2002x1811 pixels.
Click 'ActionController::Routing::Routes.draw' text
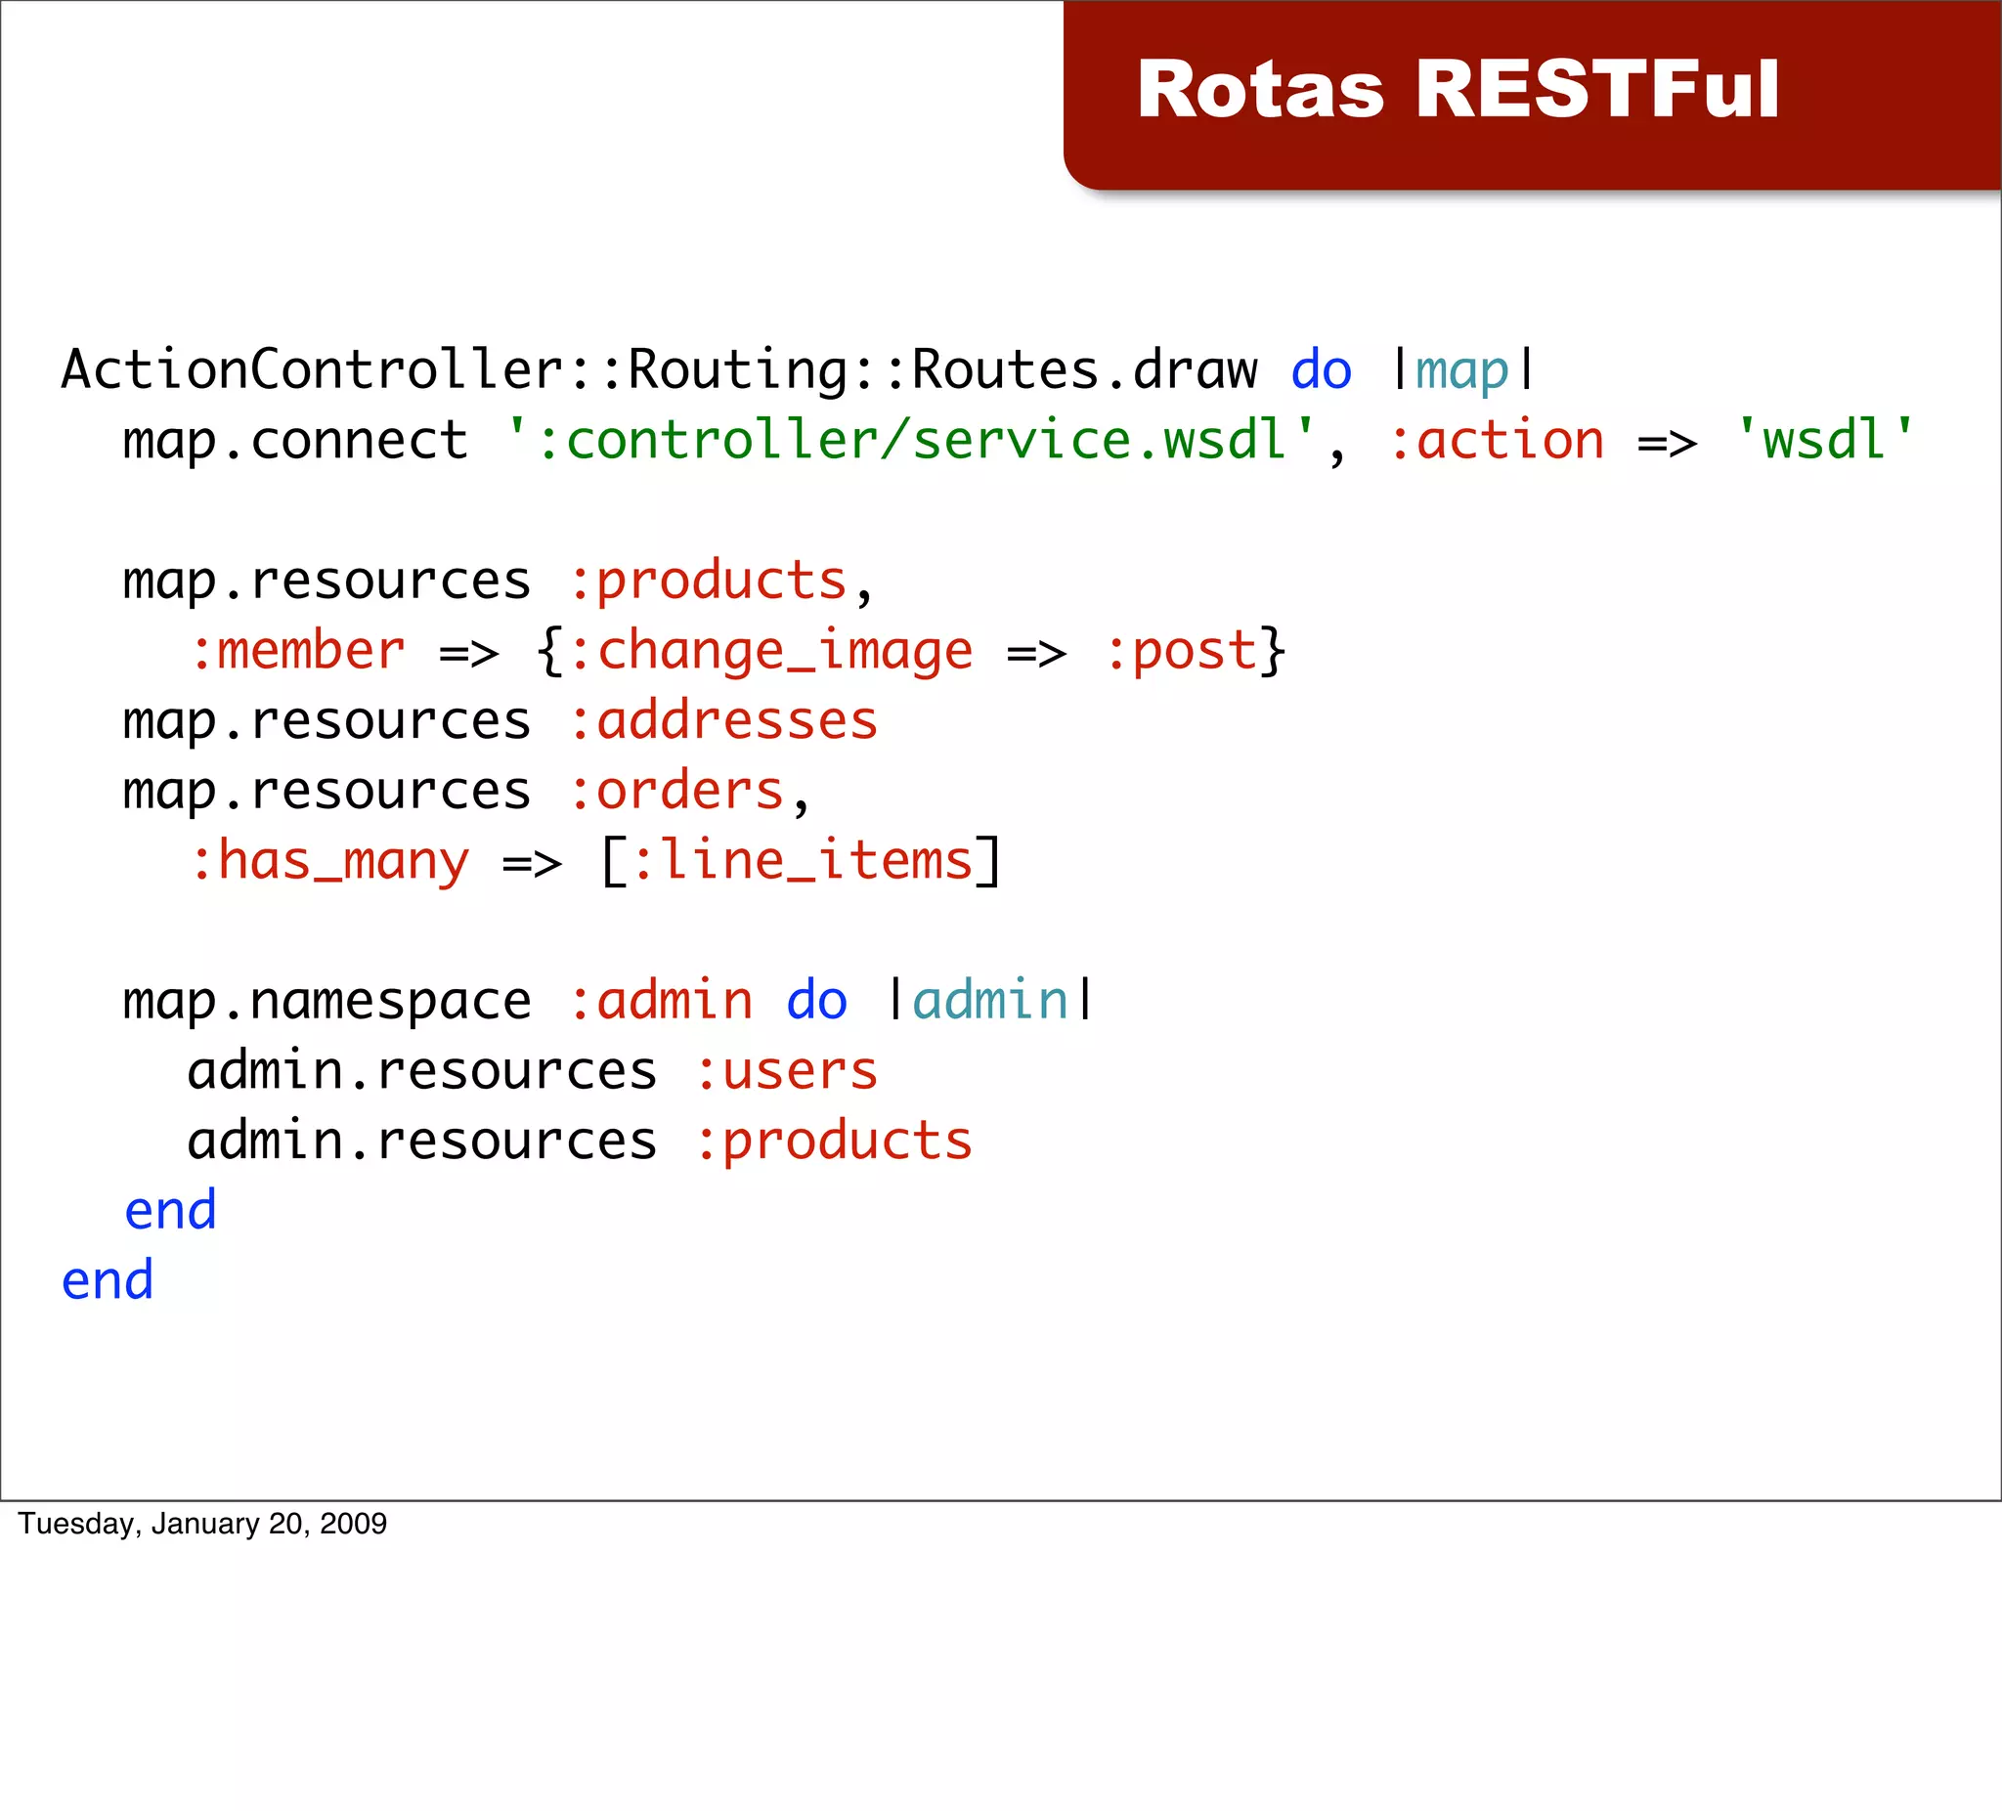659,370
